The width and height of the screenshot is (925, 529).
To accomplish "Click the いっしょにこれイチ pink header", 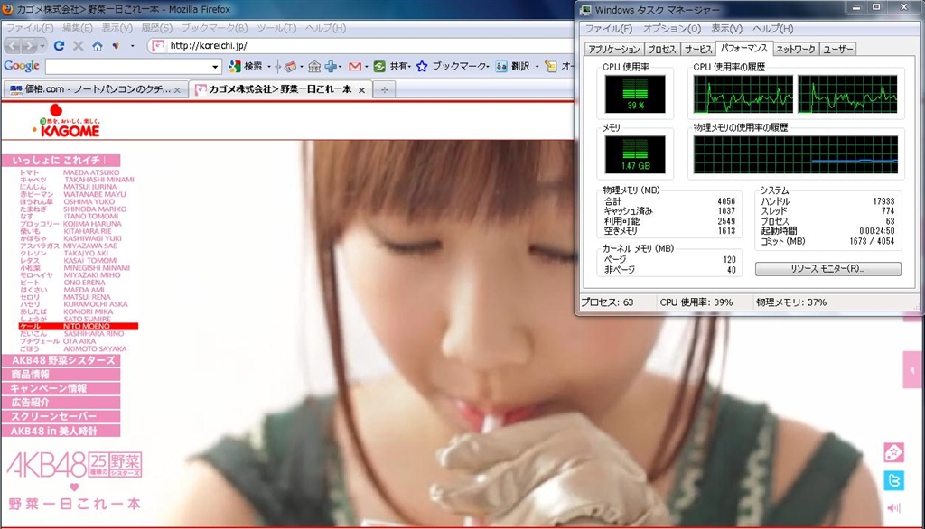I will (x=61, y=161).
